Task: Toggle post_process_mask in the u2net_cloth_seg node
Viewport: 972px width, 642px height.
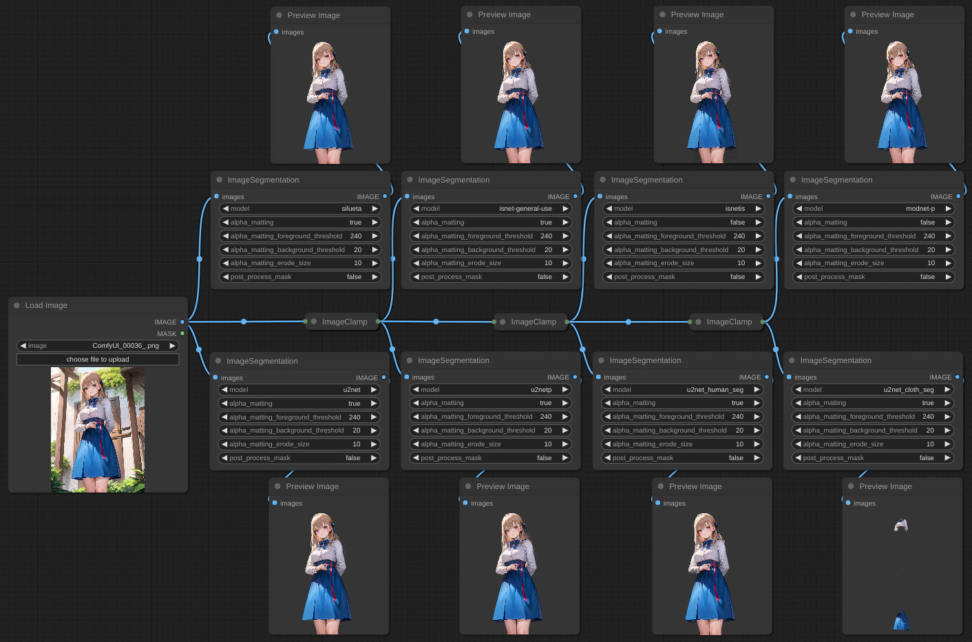Action: [x=874, y=458]
